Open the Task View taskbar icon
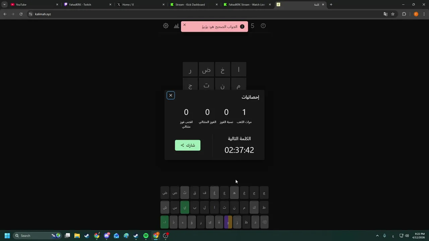Viewport: 429px width, 241px height. click(67, 236)
